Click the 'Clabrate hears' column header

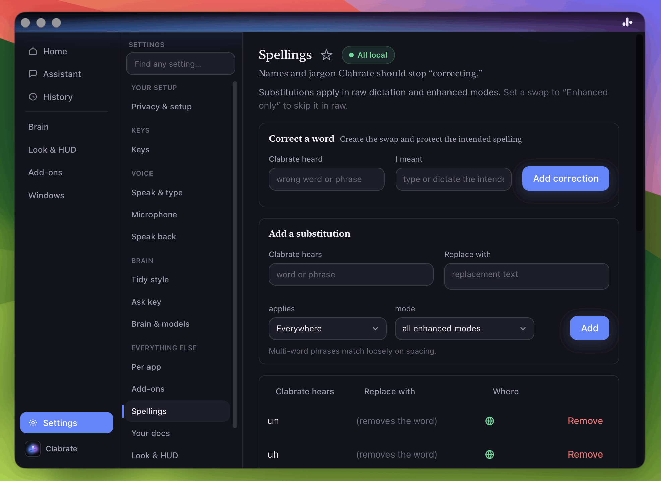click(305, 391)
